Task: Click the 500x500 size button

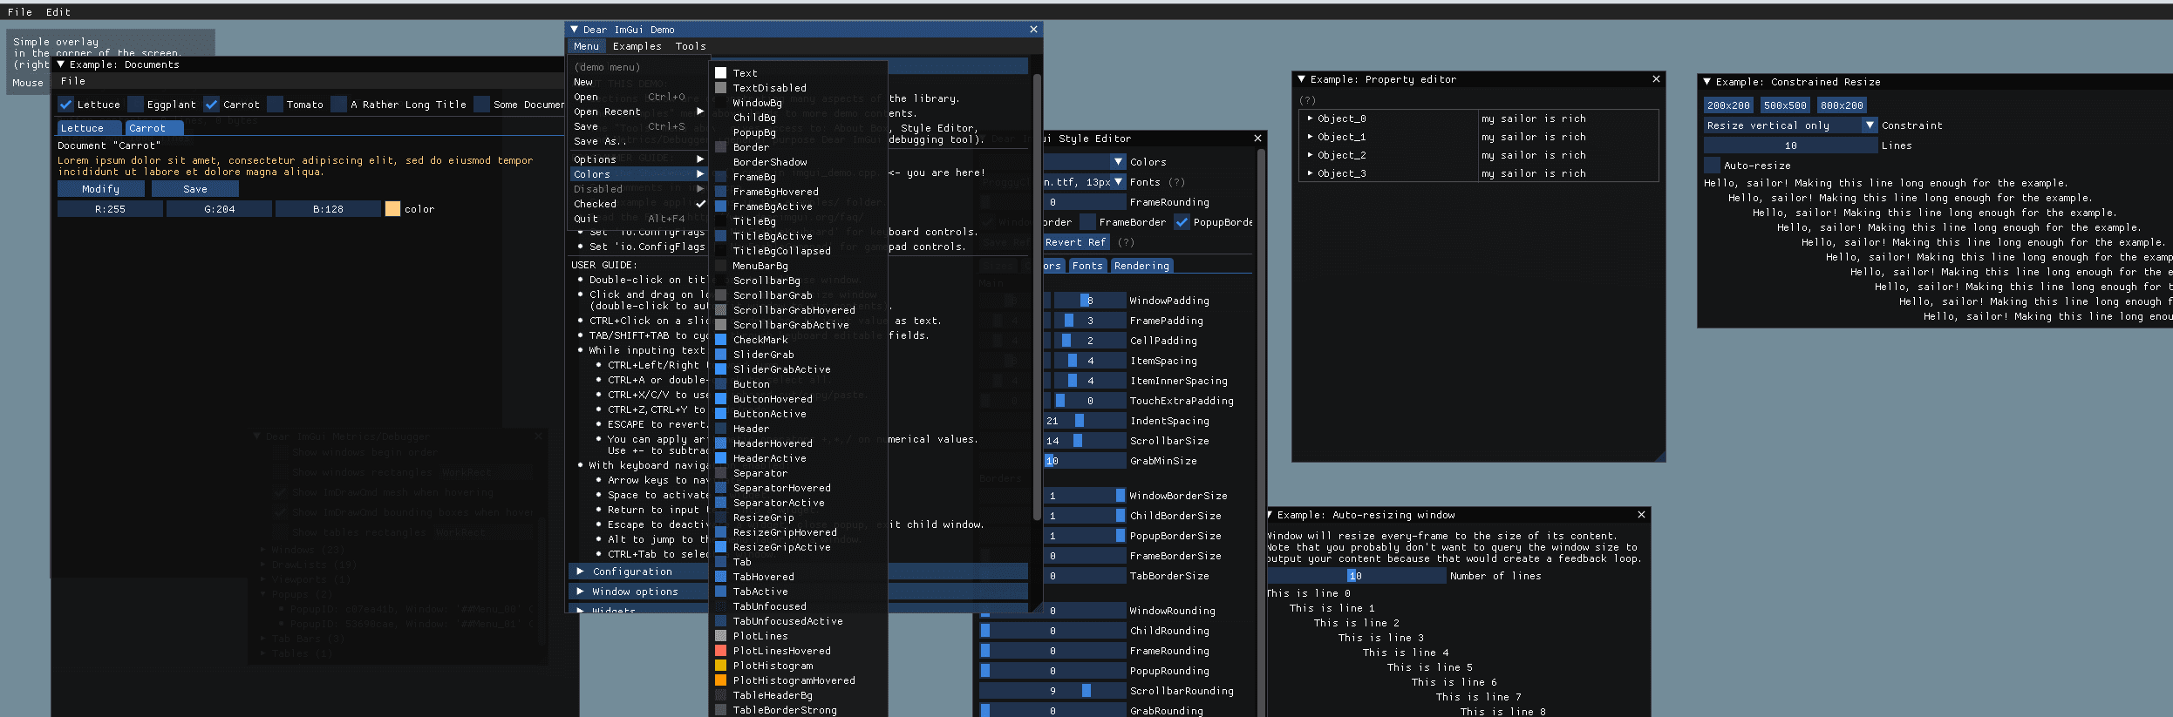Action: click(x=1785, y=105)
